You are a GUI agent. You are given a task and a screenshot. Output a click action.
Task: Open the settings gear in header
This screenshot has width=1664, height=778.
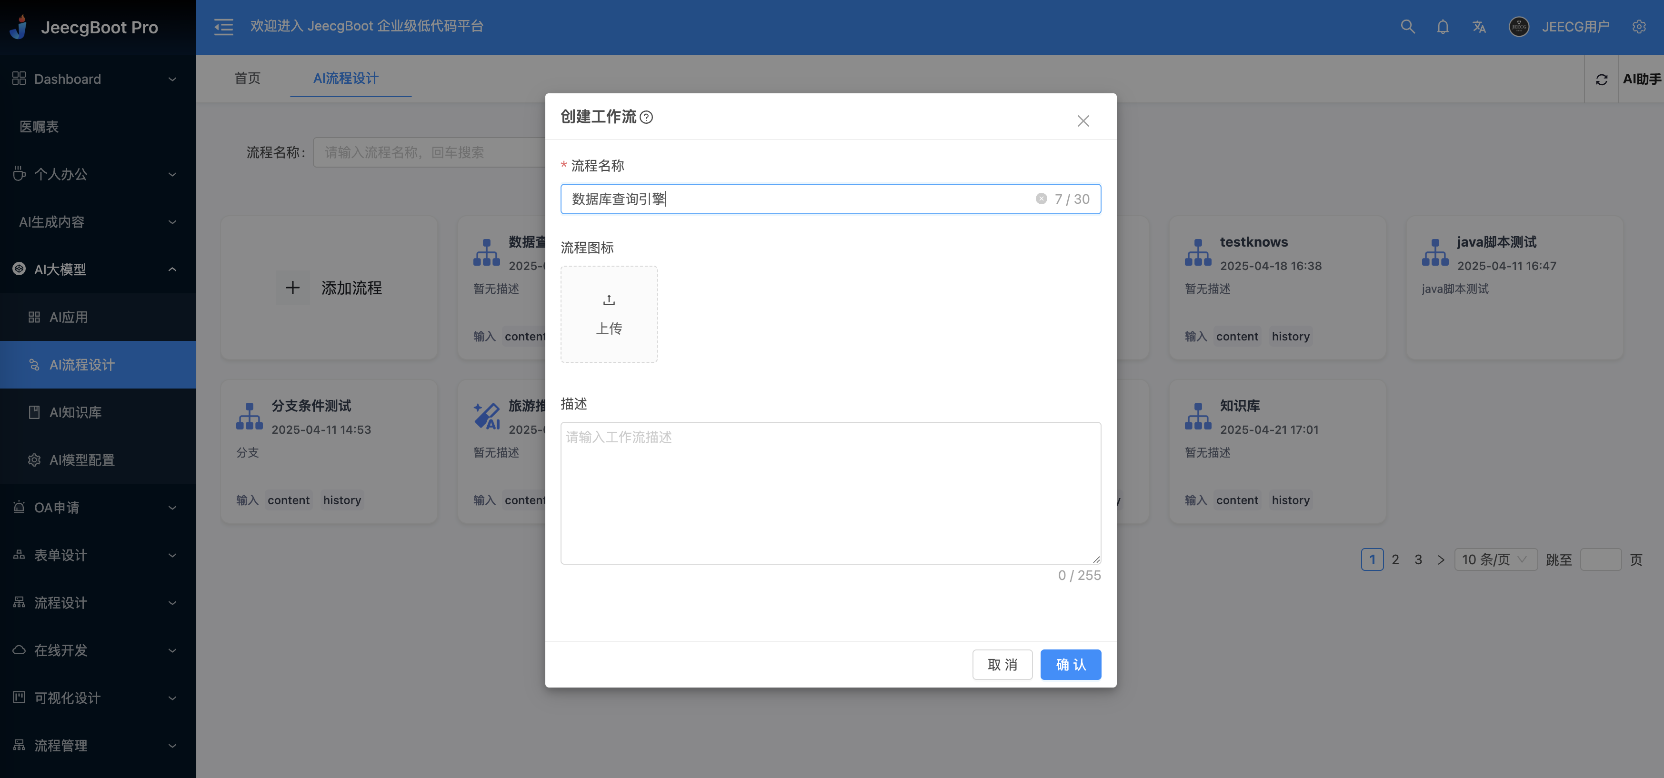[1639, 27]
